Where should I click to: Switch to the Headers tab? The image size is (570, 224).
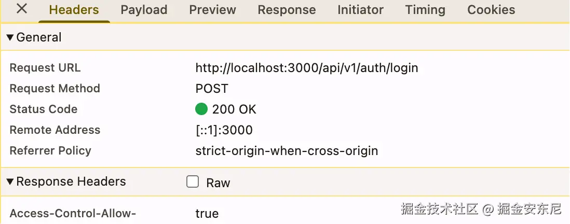[x=74, y=10]
